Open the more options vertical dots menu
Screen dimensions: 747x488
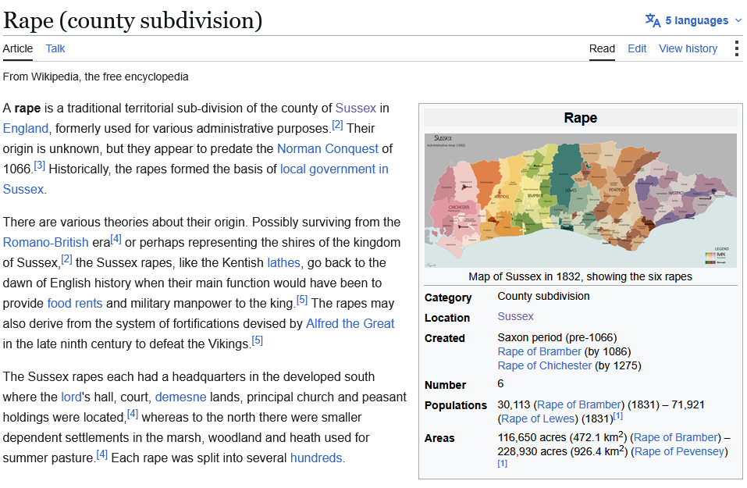pos(737,48)
